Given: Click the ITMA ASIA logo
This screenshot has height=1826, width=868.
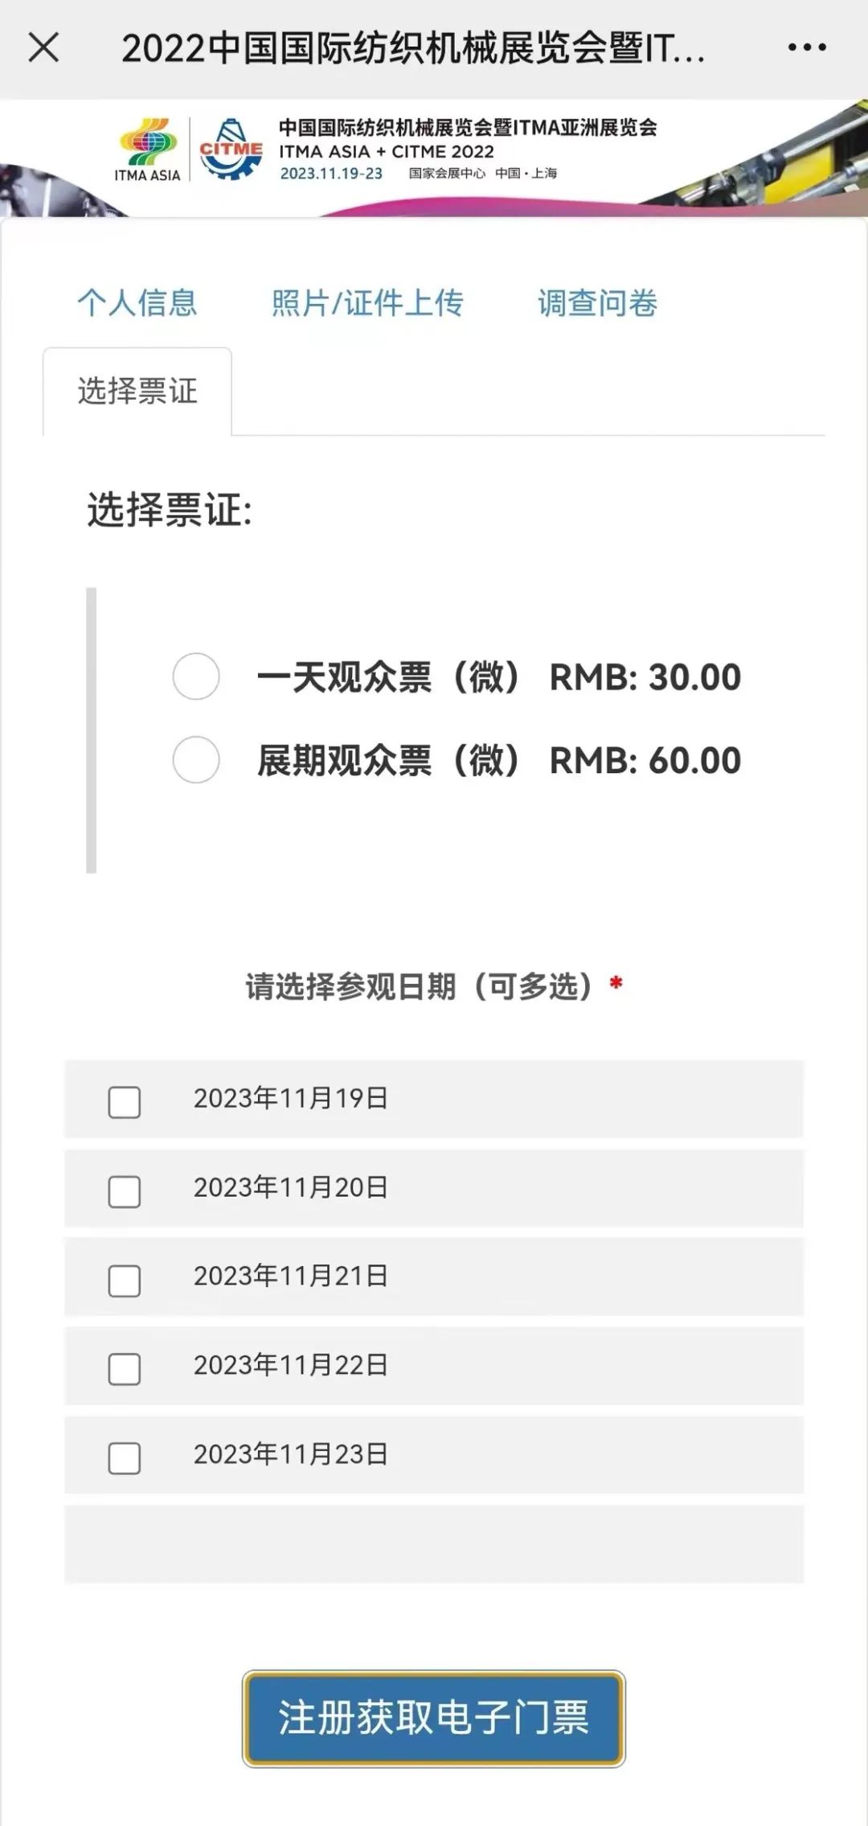Looking at the screenshot, I should coord(148,150).
